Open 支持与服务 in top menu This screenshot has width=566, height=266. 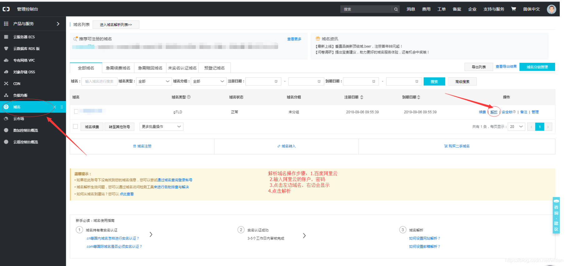click(x=494, y=9)
